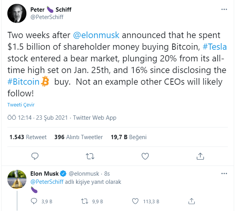The width and height of the screenshot is (238, 211).
Task: Reply to Peter Schiff's main tweet
Action: 35,156
